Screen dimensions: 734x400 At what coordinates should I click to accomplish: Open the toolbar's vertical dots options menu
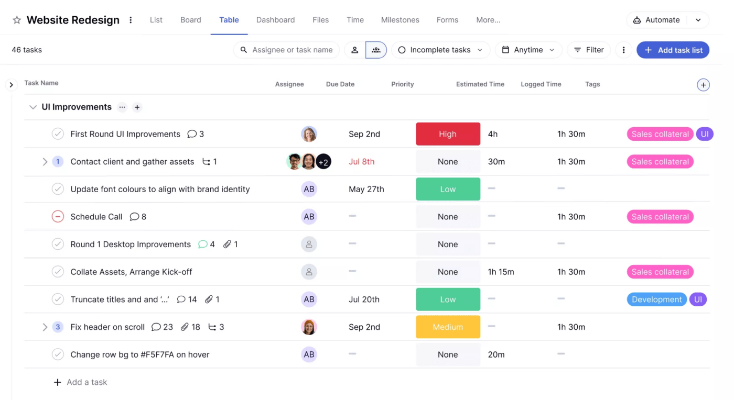pyautogui.click(x=623, y=50)
